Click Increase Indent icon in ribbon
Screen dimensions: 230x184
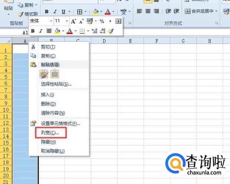(176, 11)
